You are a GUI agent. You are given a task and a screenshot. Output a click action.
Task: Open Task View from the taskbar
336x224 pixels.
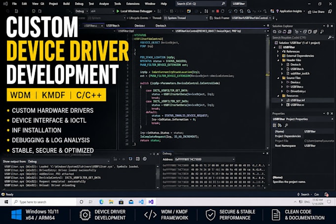[90, 202]
